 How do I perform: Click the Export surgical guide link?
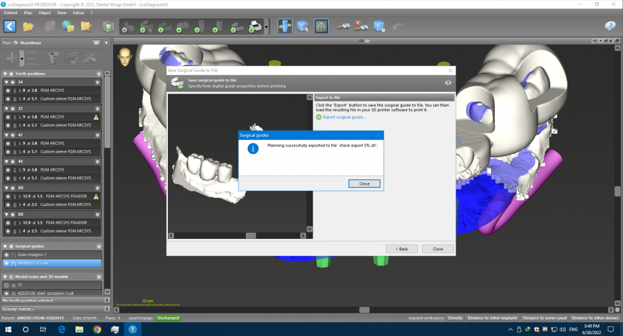click(344, 117)
